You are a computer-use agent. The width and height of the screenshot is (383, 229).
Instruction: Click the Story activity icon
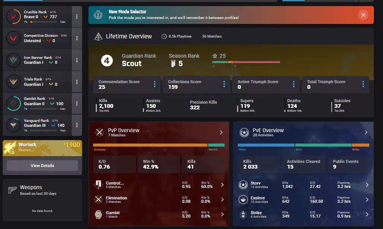pos(243,185)
